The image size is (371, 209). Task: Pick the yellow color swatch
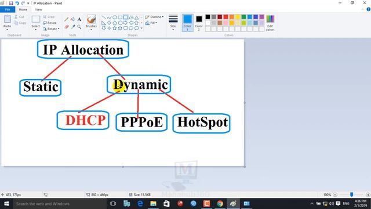pos(238,17)
